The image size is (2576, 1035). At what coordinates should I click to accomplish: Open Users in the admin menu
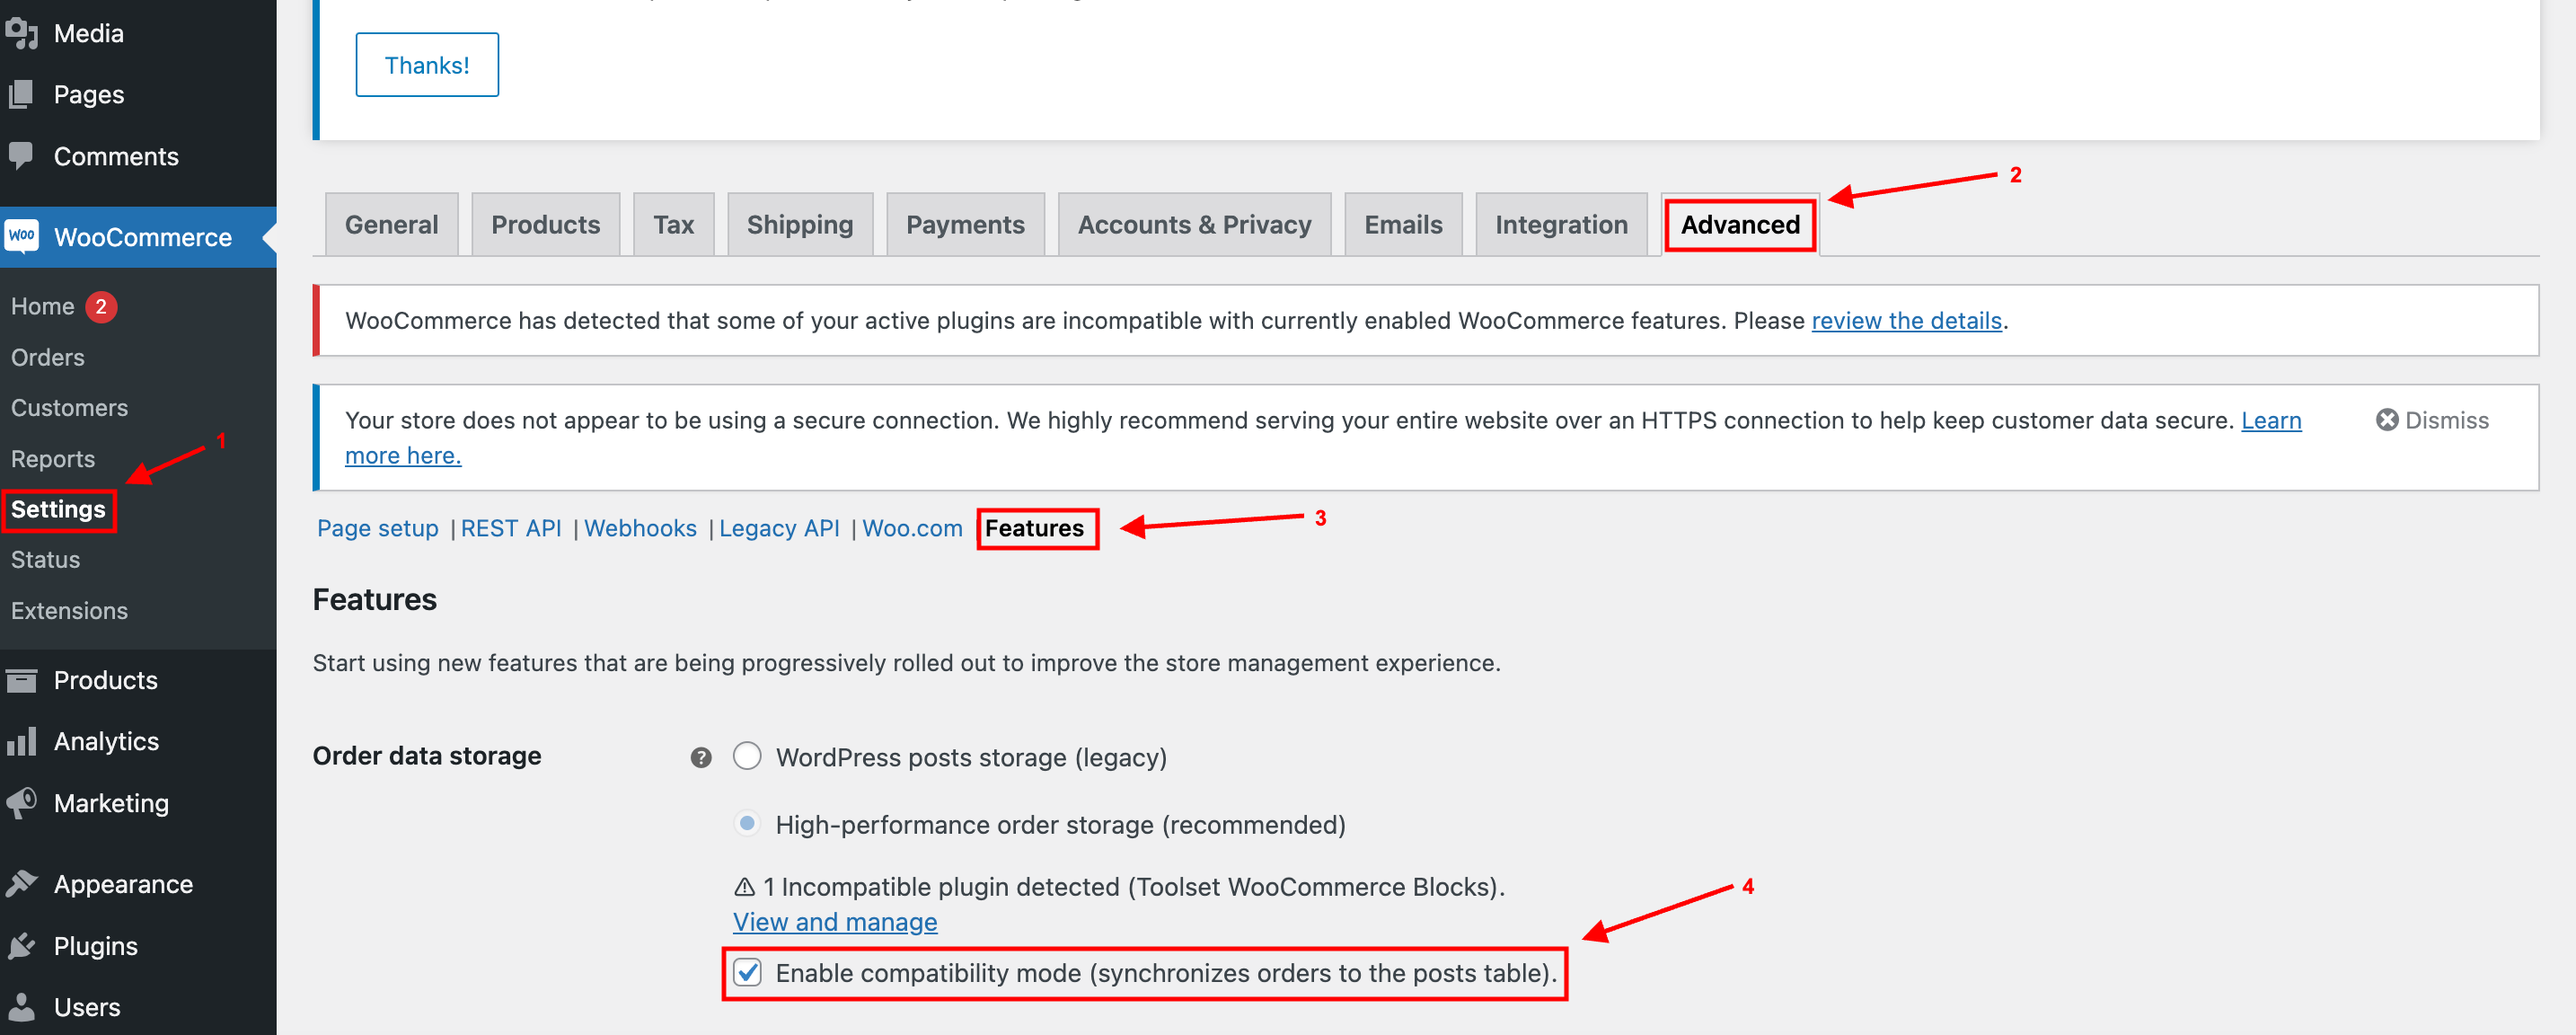pyautogui.click(x=138, y=1007)
